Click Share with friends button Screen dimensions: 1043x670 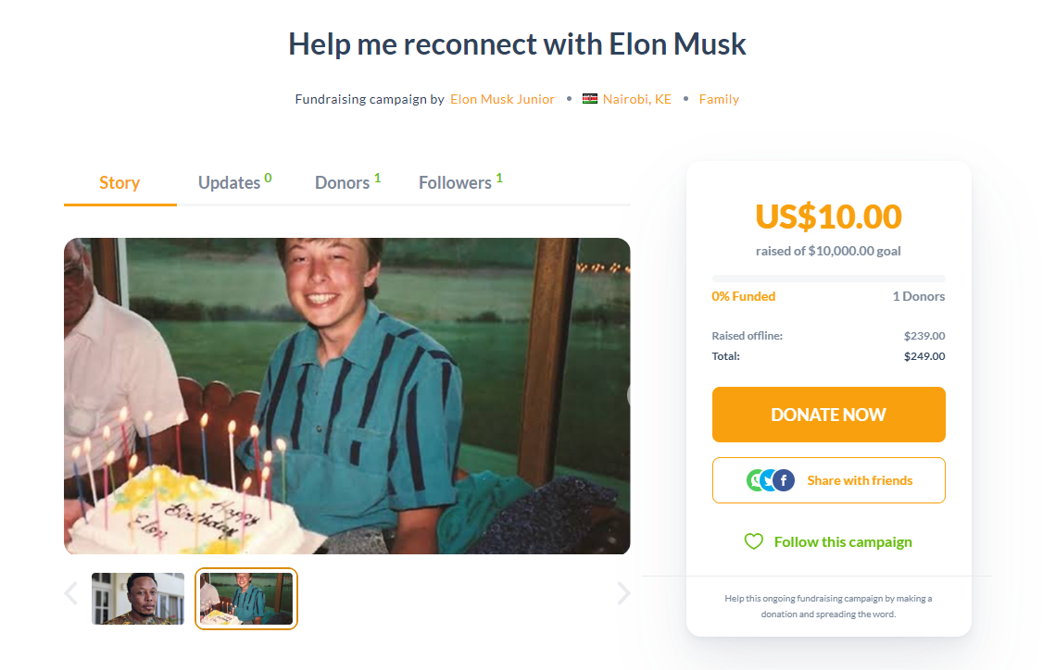pyautogui.click(x=828, y=480)
